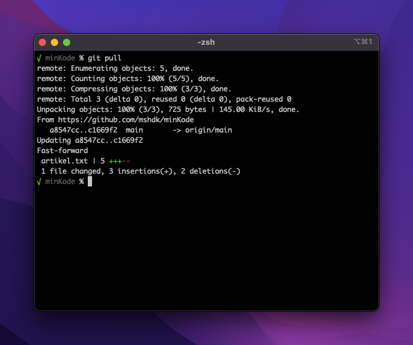The image size is (413, 345).
Task: Close the terminal window with the red button
Action: [42, 42]
